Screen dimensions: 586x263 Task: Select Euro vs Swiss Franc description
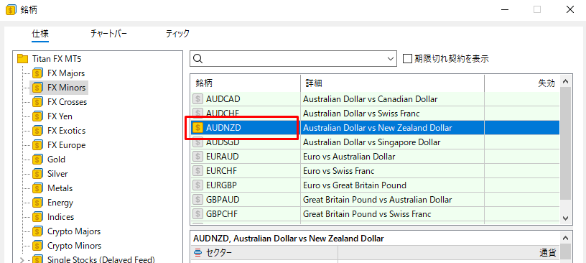pos(338,171)
